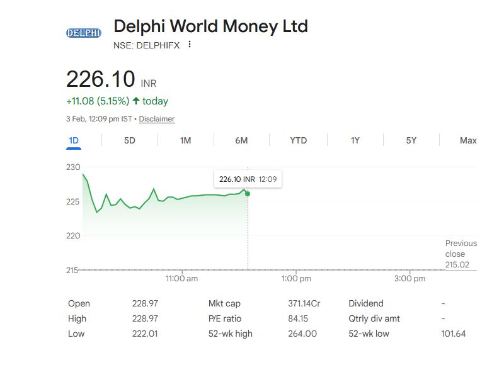This screenshot has width=487, height=365.
Task: Click the 226.10 INR chart tooltip
Action: [x=248, y=179]
